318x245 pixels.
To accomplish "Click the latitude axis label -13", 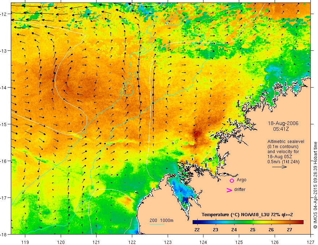I will 4,51.
